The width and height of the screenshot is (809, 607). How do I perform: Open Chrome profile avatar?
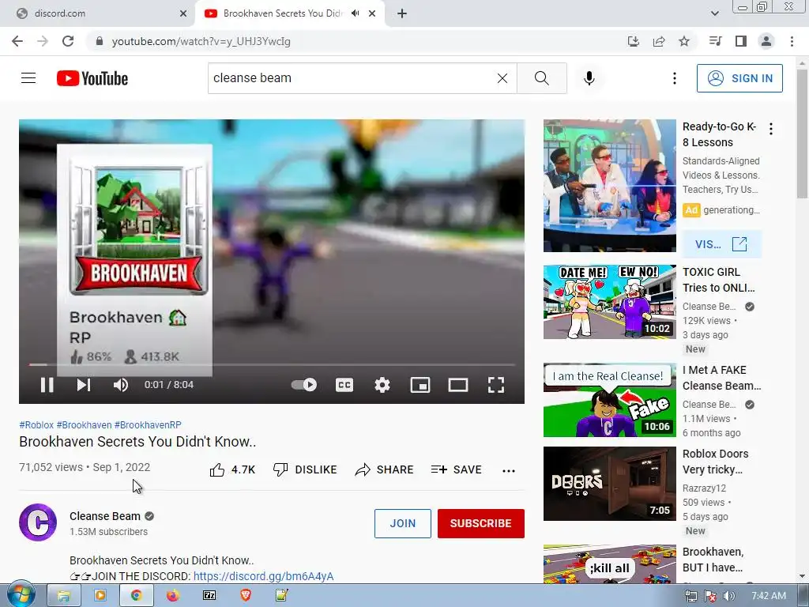(766, 41)
